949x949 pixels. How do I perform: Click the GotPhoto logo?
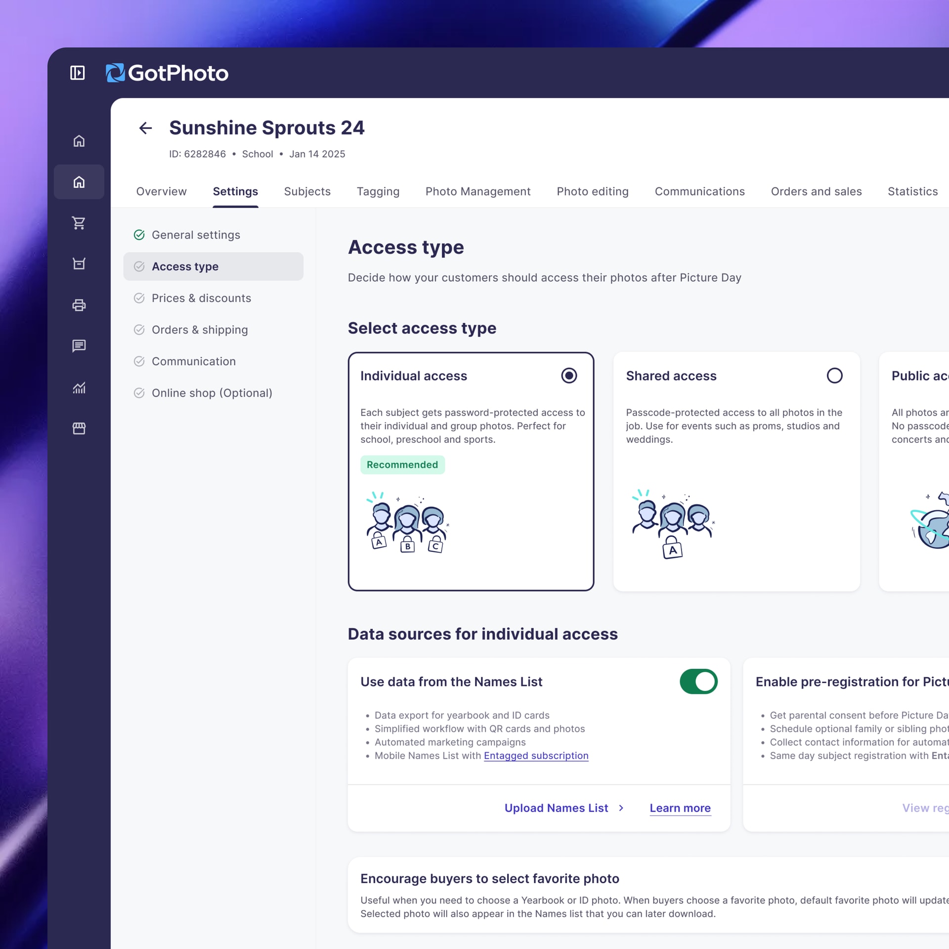click(x=167, y=73)
